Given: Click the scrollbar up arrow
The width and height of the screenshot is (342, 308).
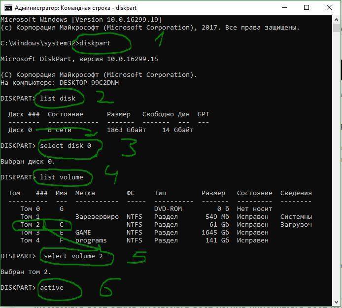Looking at the screenshot, I should 336,20.
